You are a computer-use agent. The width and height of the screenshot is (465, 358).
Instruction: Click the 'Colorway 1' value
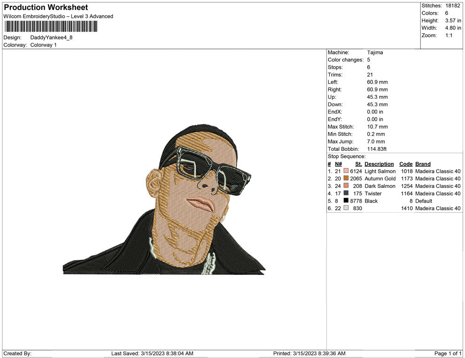pos(43,45)
